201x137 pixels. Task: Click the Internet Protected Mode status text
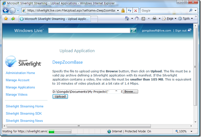pos(131,131)
